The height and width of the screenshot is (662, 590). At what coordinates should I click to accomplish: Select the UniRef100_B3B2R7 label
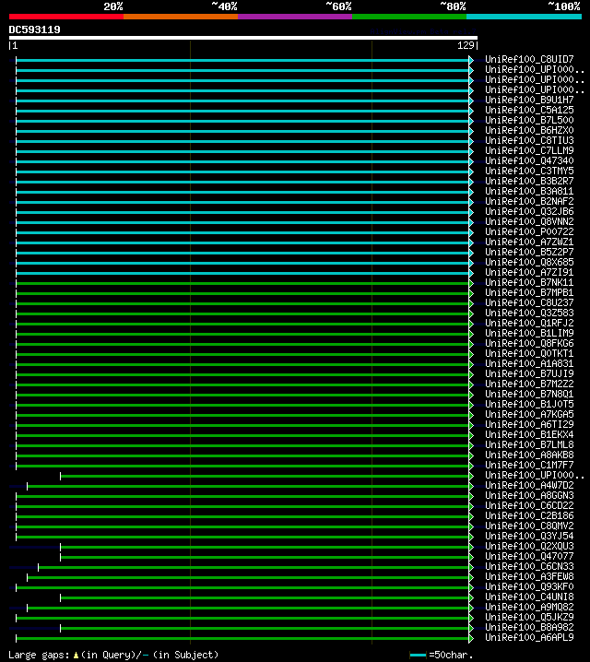click(x=529, y=181)
